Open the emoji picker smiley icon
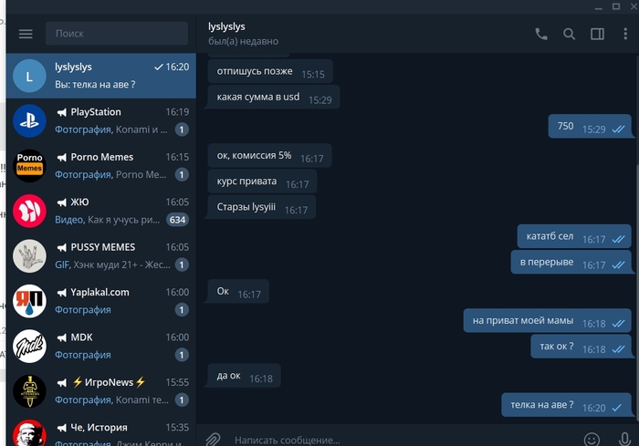Screen dimensions: 639x446 (x=592, y=440)
